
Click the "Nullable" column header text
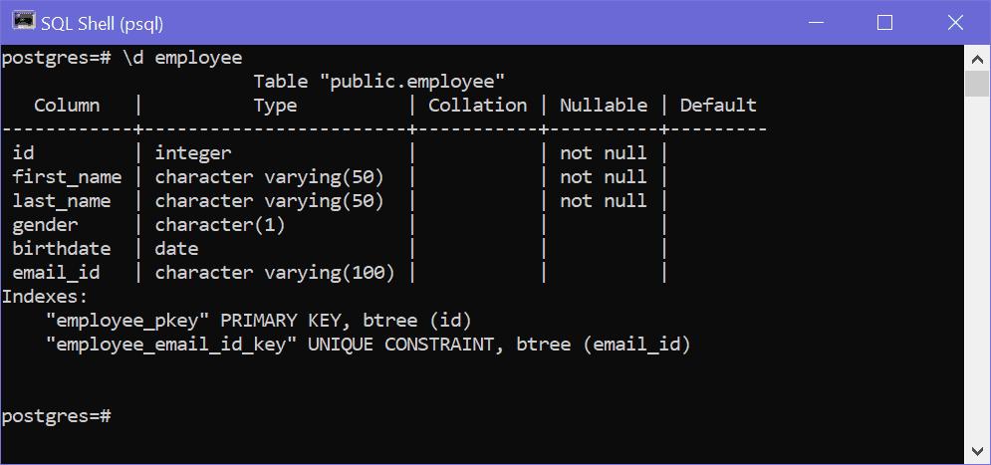click(x=603, y=106)
